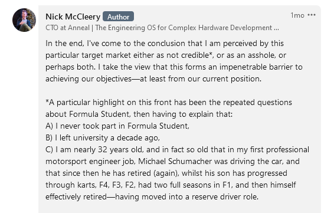334x213 pixels.
Task: Click the asterisk after 'not credible'
Action: pyautogui.click(x=211, y=54)
